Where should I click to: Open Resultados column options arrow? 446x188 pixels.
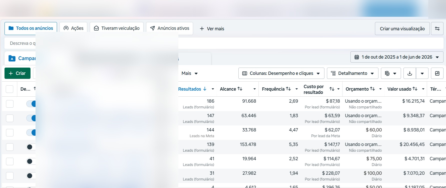tap(213, 89)
